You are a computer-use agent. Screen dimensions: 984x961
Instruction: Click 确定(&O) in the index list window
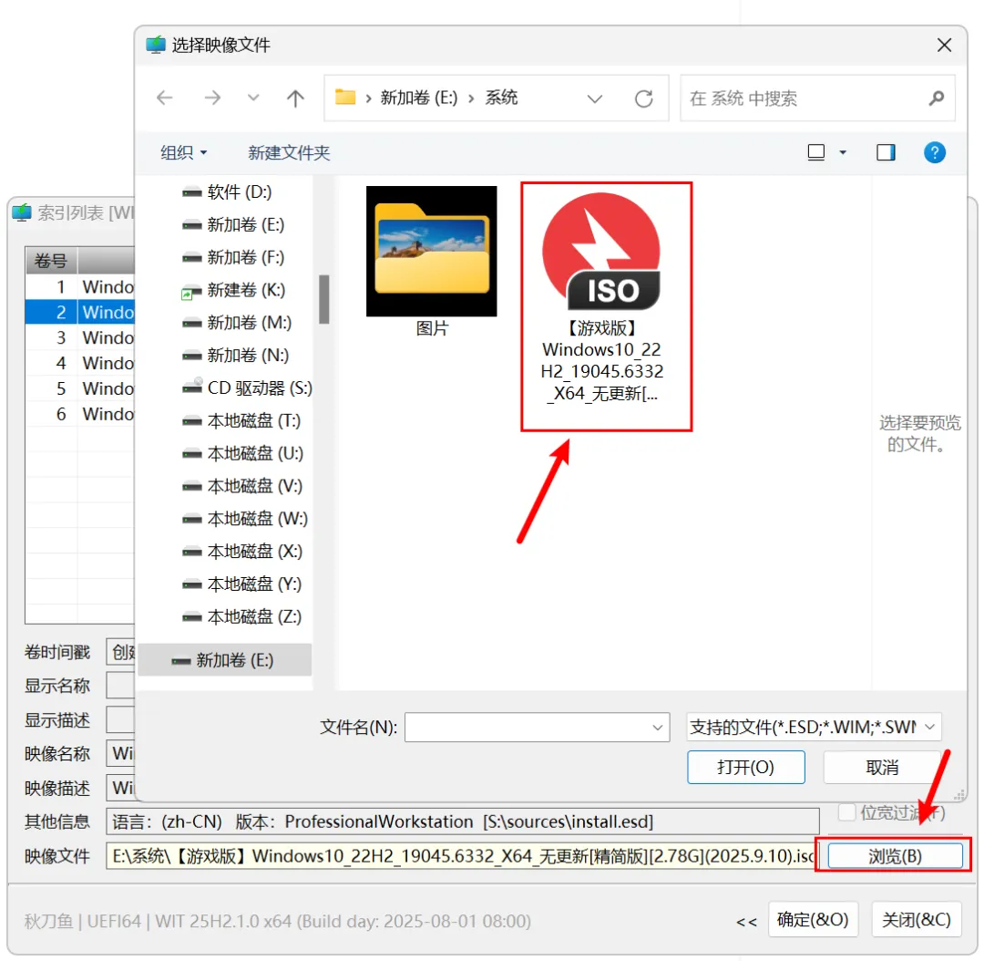813,920
